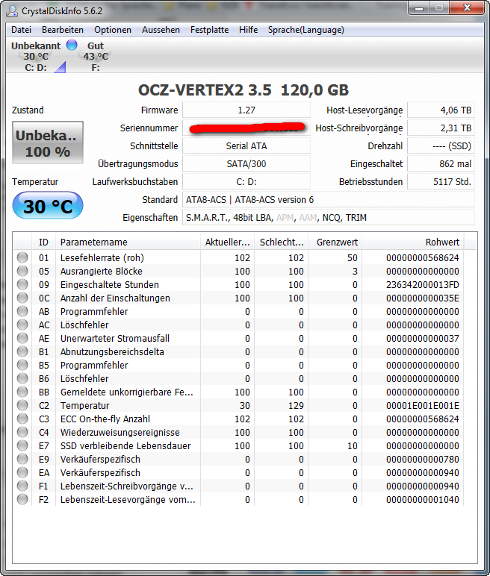This screenshot has height=576, width=490.
Task: Click the Grenzwert column header
Action: click(x=335, y=242)
